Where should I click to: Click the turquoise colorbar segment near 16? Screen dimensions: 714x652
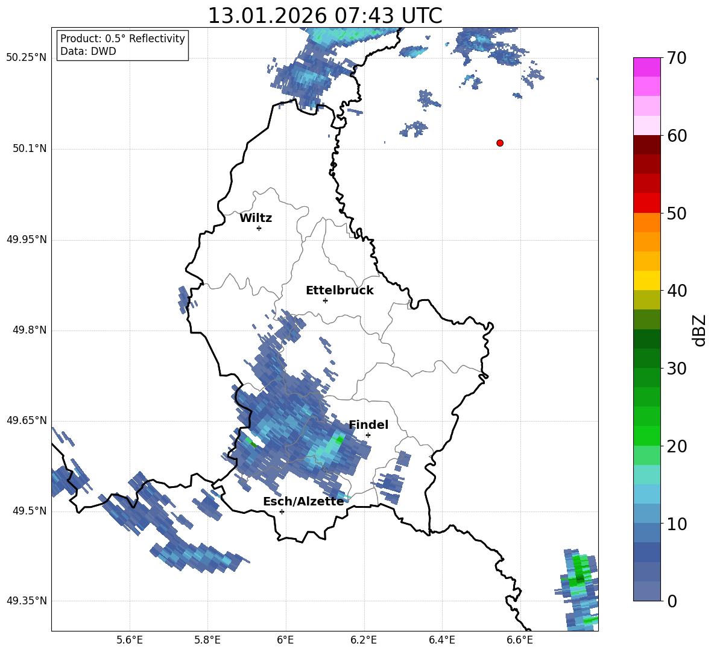click(647, 475)
